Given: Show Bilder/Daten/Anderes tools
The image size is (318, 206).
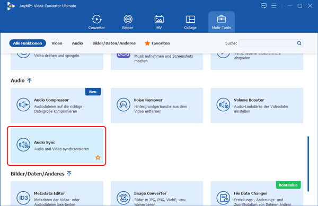Looking at the screenshot, I should tap(114, 43).
